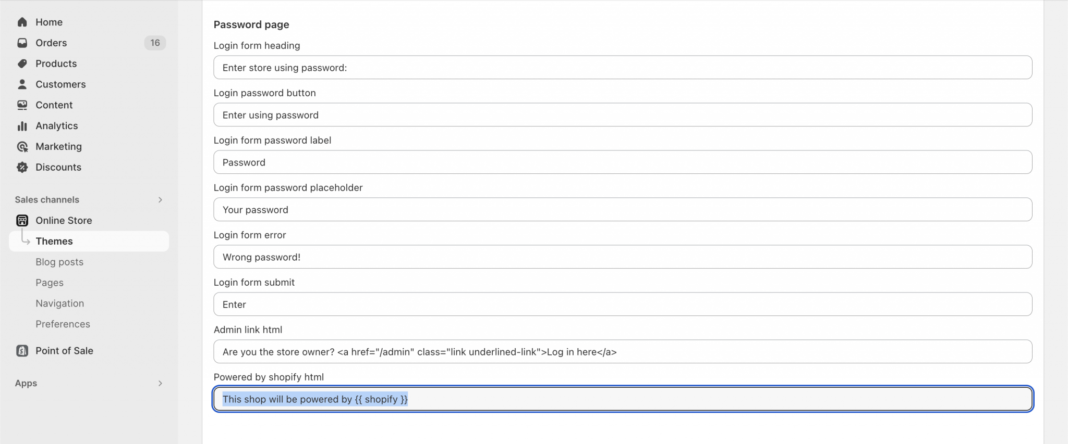Click the Analytics bar chart icon
1068x444 pixels.
(22, 126)
